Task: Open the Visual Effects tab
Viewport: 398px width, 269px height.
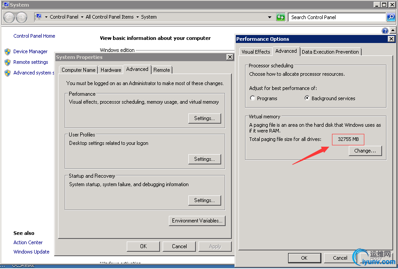Action: pos(256,52)
